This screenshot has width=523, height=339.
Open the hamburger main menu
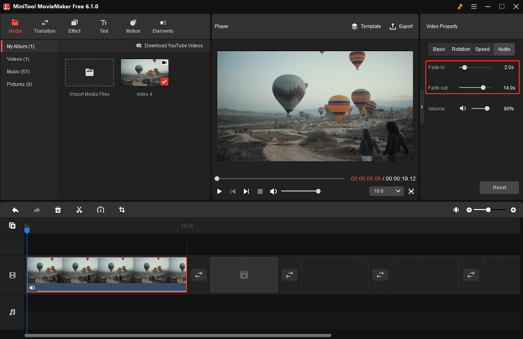click(x=473, y=6)
